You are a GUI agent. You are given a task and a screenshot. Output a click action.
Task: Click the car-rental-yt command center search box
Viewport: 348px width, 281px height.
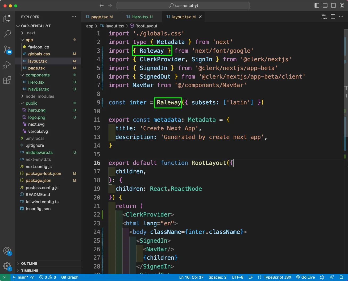(x=183, y=6)
